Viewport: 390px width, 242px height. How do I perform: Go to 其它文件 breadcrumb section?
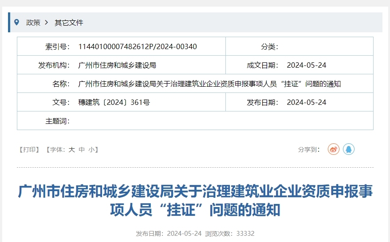(x=69, y=23)
